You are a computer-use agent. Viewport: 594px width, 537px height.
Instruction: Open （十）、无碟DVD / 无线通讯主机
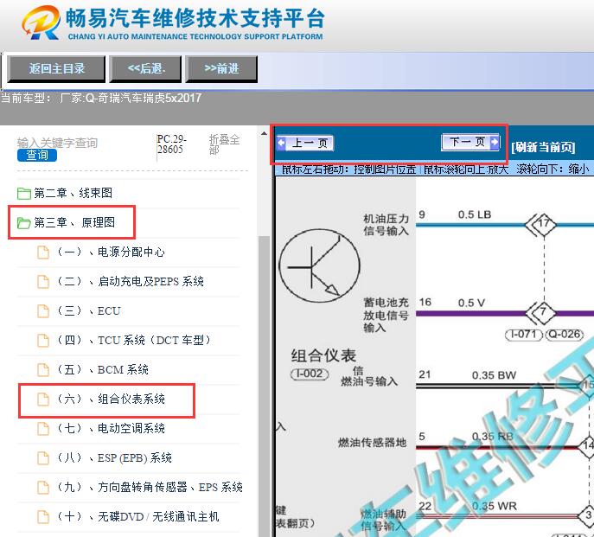(x=137, y=516)
